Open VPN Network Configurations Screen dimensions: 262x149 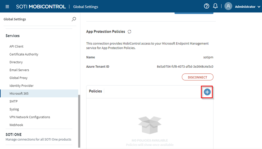[30, 117]
